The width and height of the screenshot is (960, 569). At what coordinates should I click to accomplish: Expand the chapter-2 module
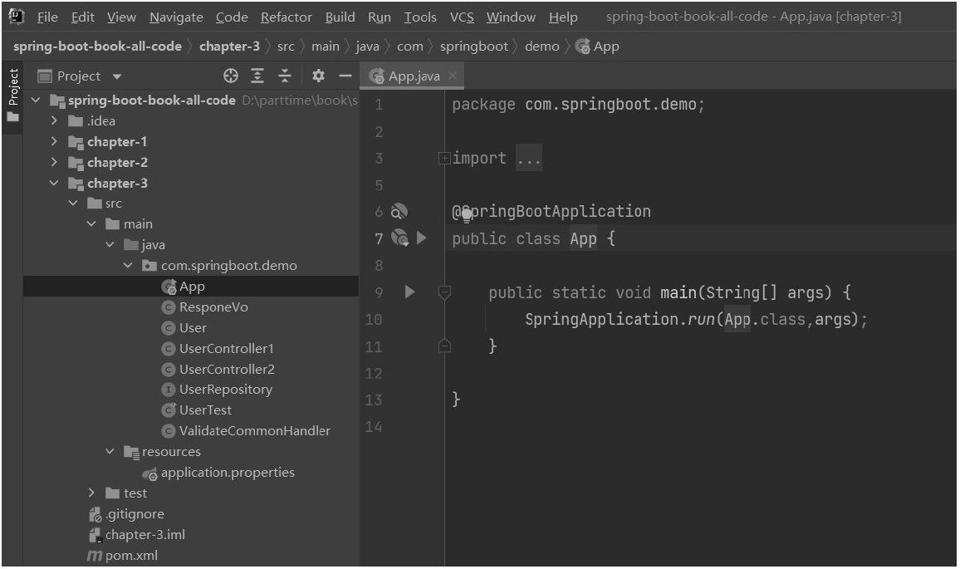point(55,162)
